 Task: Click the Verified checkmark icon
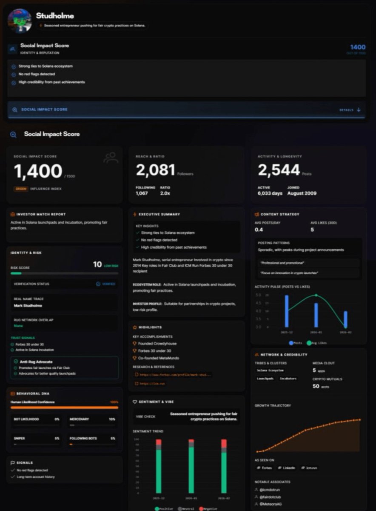click(x=98, y=284)
